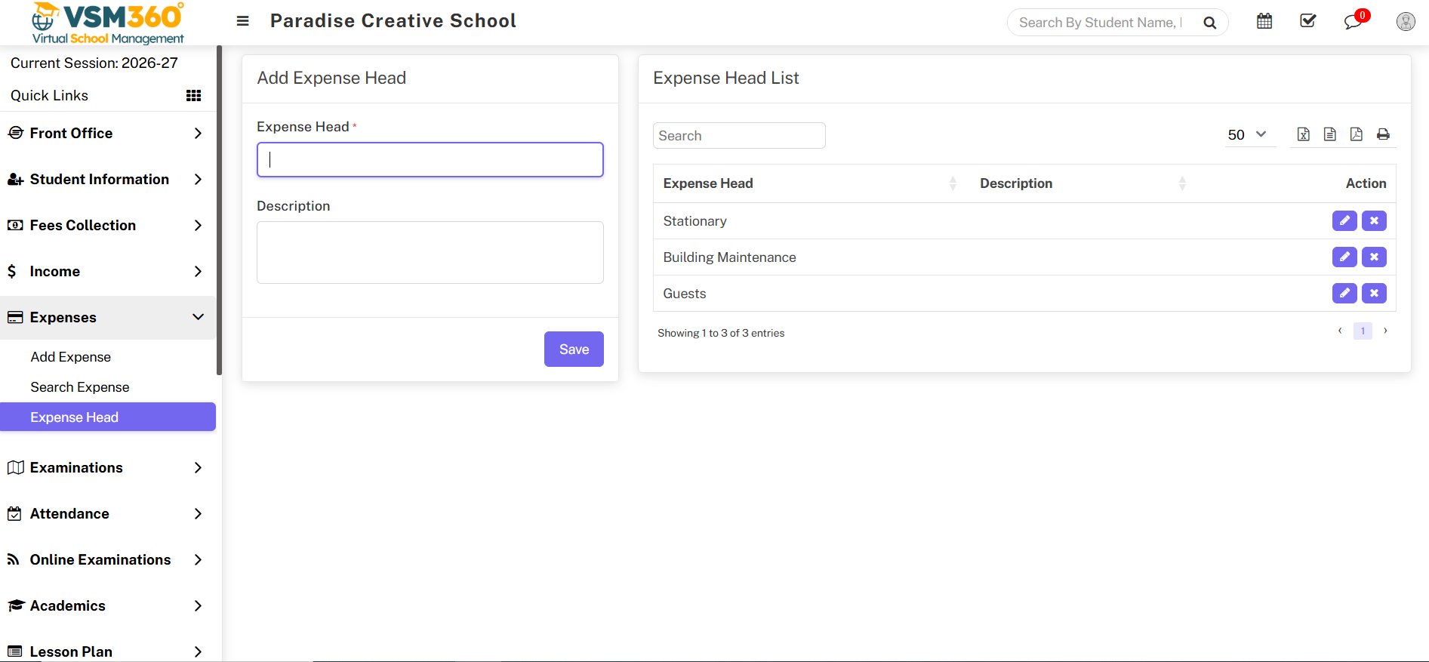Click the Save button
The height and width of the screenshot is (662, 1429).
[x=573, y=349]
